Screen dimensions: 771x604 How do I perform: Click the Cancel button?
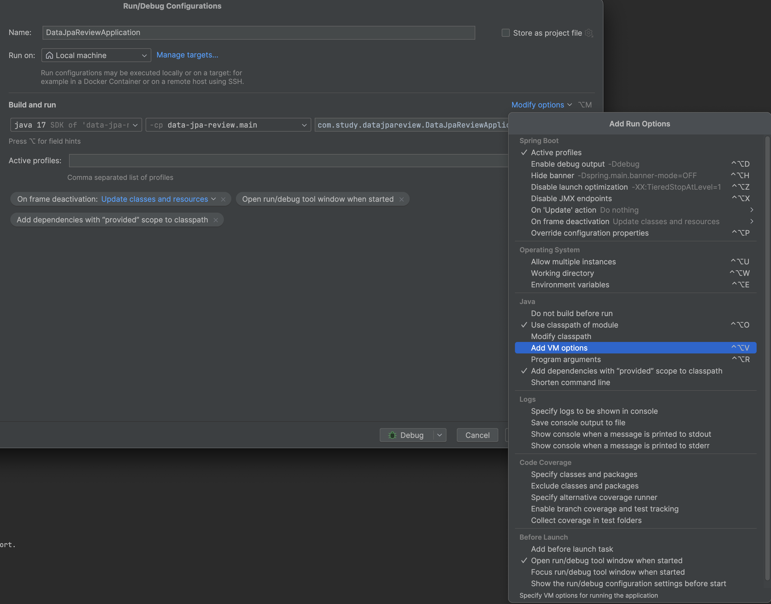coord(477,435)
